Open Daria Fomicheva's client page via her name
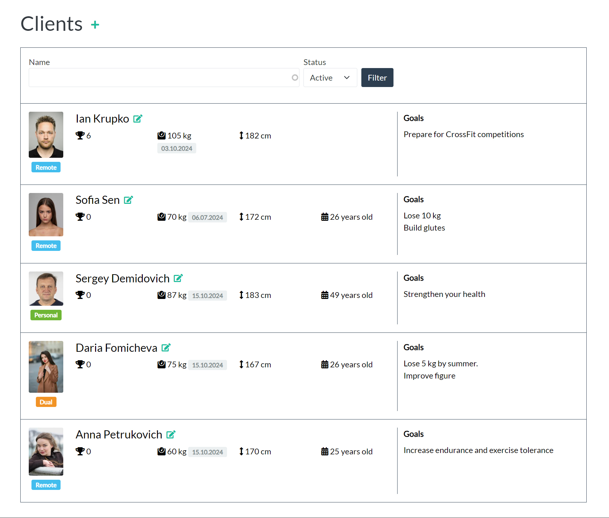The width and height of the screenshot is (609, 518). (x=116, y=348)
